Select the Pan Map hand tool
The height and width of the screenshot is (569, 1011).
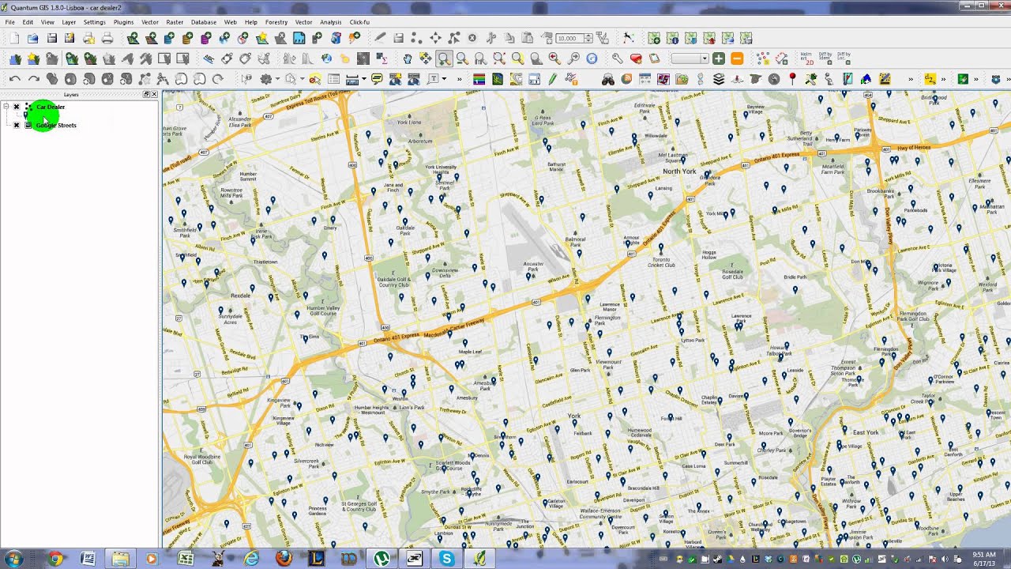[408, 58]
